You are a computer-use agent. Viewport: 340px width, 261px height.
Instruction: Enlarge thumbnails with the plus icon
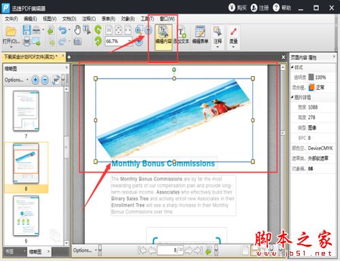[35, 80]
